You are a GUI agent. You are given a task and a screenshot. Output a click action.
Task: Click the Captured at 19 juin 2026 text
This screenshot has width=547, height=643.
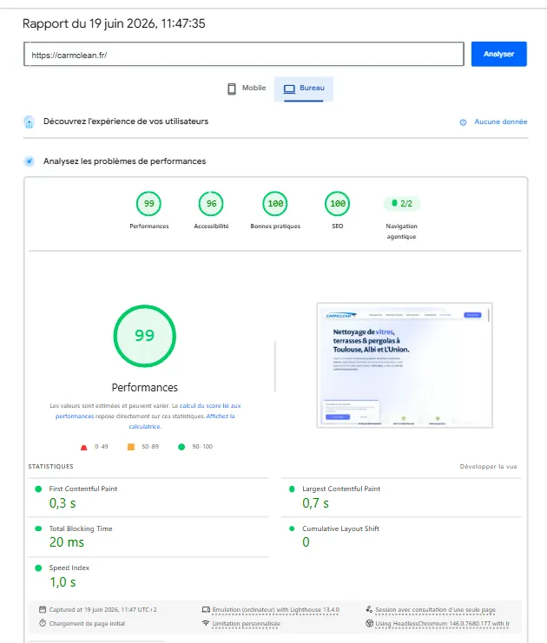pyautogui.click(x=102, y=610)
